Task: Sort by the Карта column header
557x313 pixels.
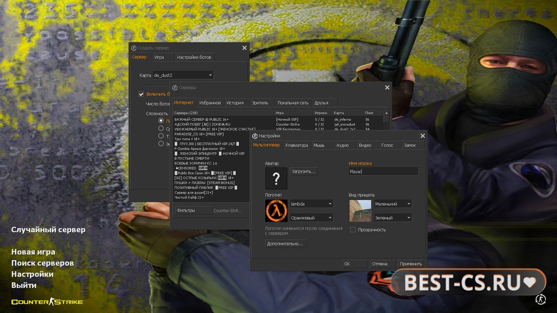Action: click(x=348, y=113)
